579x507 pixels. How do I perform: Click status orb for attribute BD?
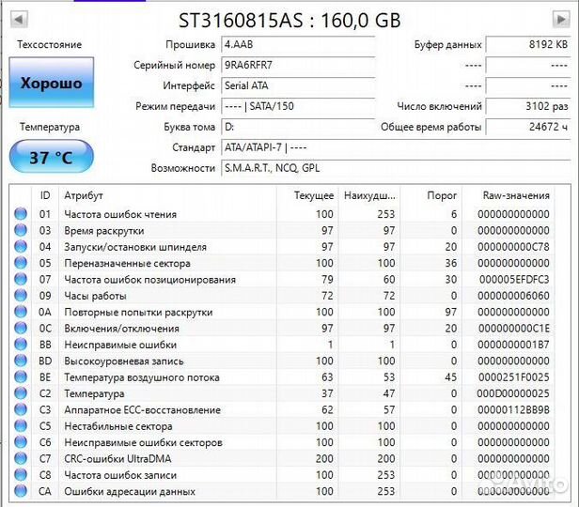pos(21,361)
